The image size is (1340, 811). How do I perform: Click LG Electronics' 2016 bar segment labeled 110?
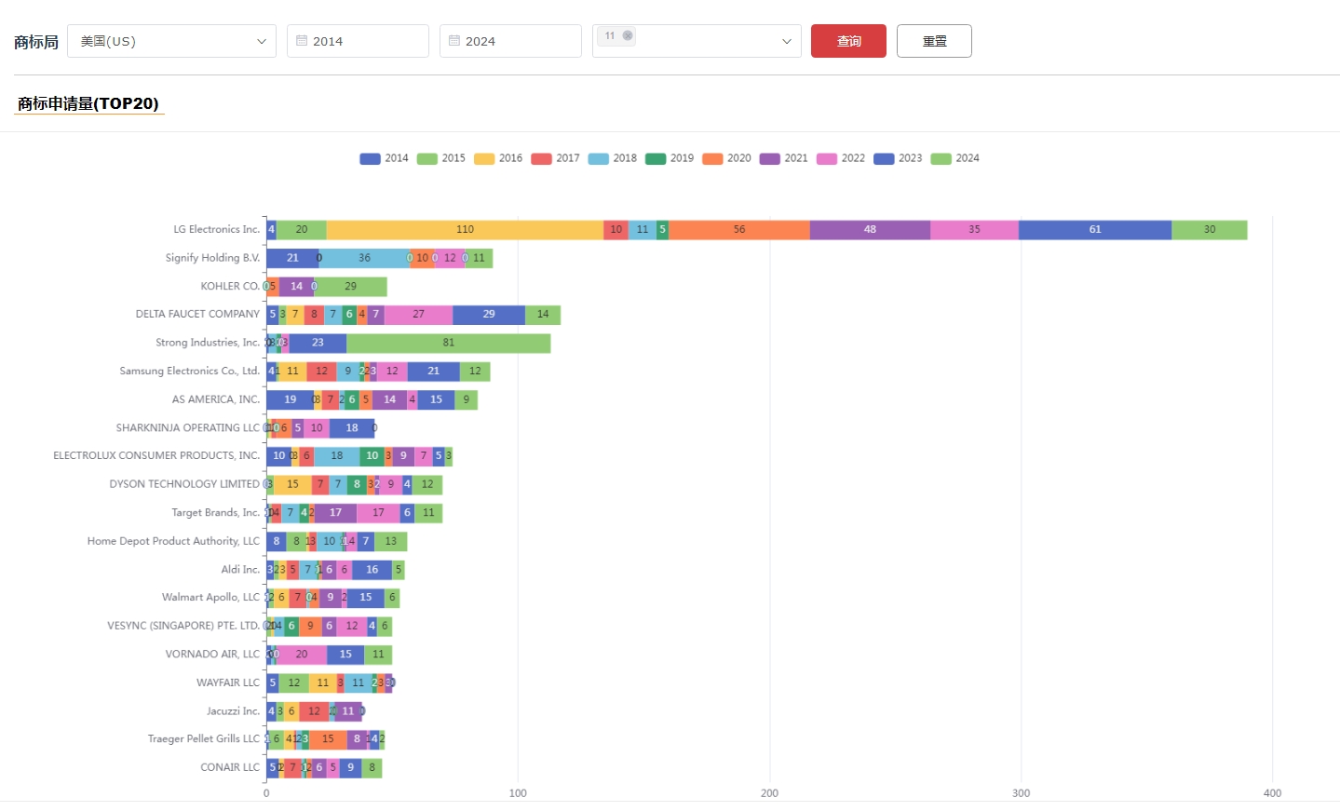coord(465,230)
